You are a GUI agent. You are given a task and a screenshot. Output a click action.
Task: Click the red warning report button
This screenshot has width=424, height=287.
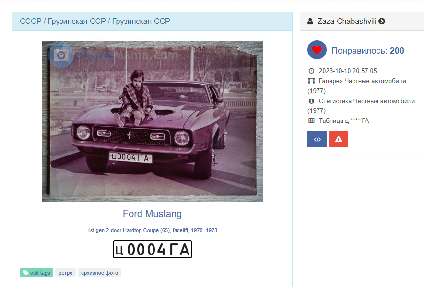tap(339, 139)
